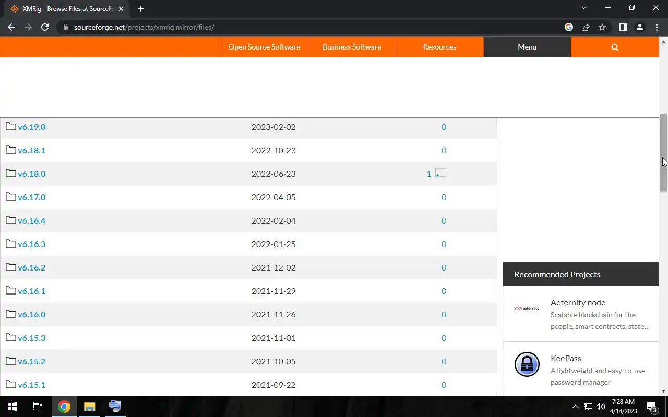Open Task View on the taskbar

pyautogui.click(x=38, y=407)
